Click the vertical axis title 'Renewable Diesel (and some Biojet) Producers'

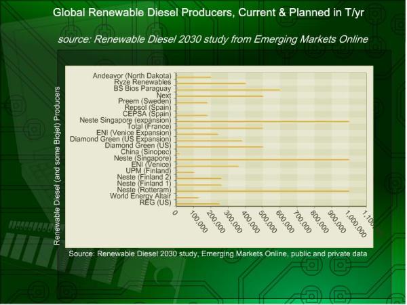57,166
